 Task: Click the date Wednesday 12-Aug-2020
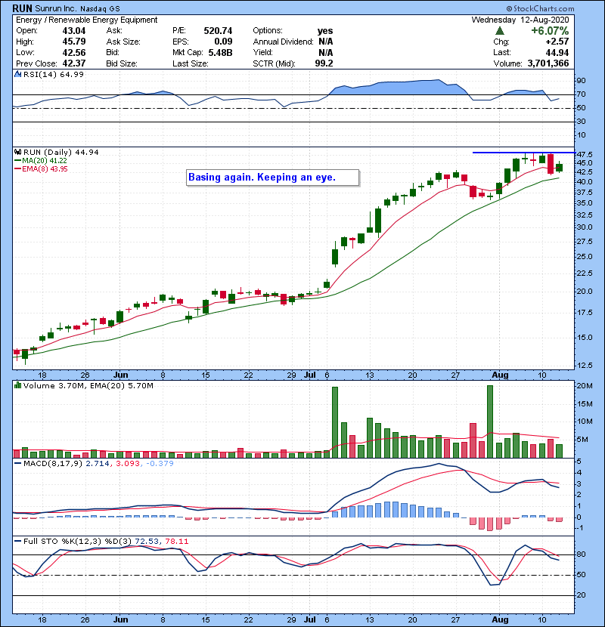point(520,20)
